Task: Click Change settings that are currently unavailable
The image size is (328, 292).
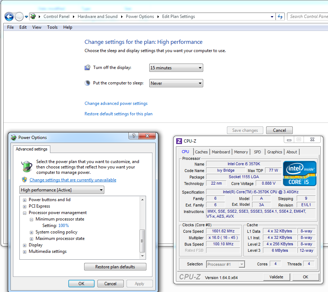Action: click(x=73, y=180)
